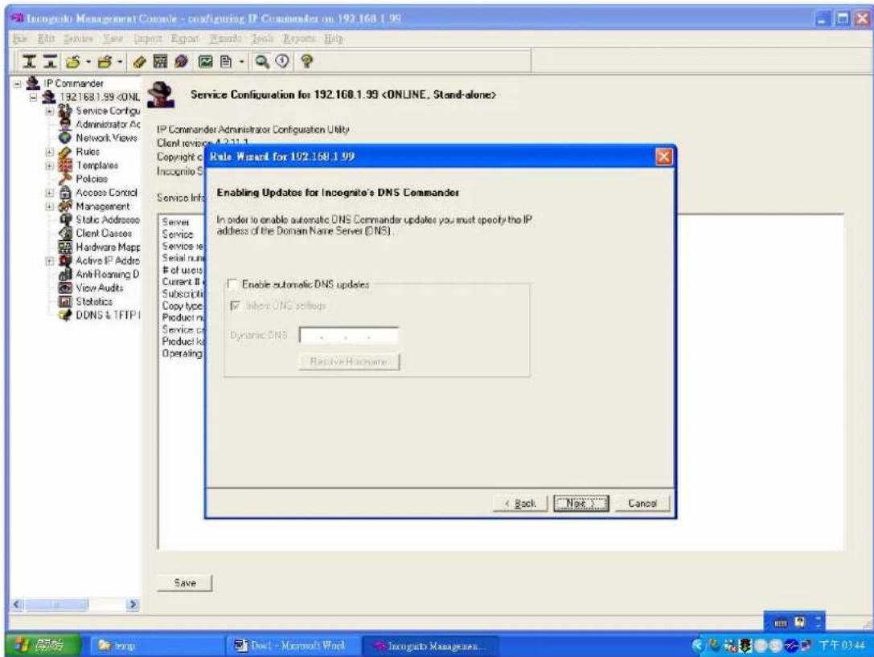Click the Incognito Management taskbar item

(429, 646)
